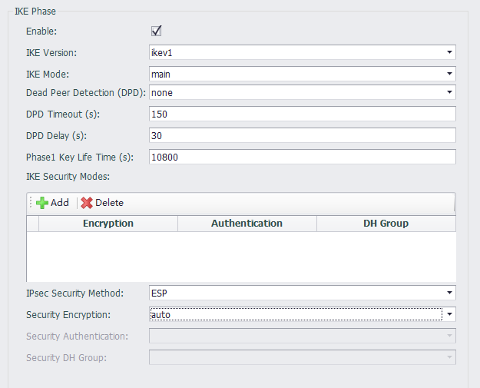Click the row selector header cell

(x=33, y=224)
